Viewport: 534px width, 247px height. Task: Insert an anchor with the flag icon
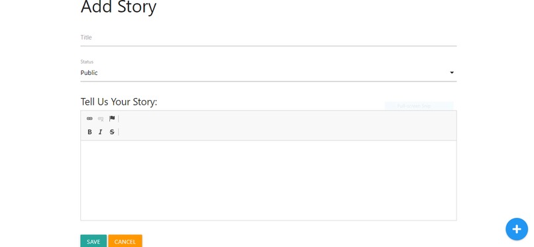(112, 119)
